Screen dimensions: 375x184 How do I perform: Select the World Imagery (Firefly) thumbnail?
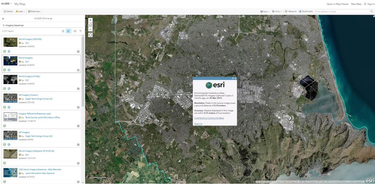(10, 79)
